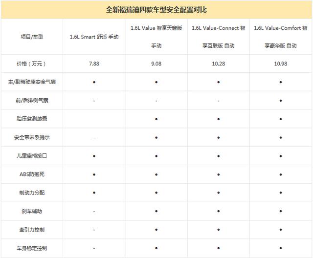Click the 主/副驾驶座安全气囊 row label
The image size is (313, 258).
tap(32, 82)
